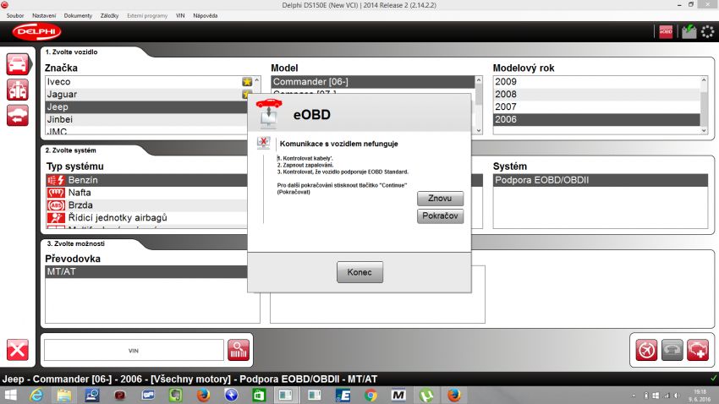Click the communication error icon in eOBD dialog
Image resolution: width=719 pixels, height=404 pixels.
tap(264, 143)
